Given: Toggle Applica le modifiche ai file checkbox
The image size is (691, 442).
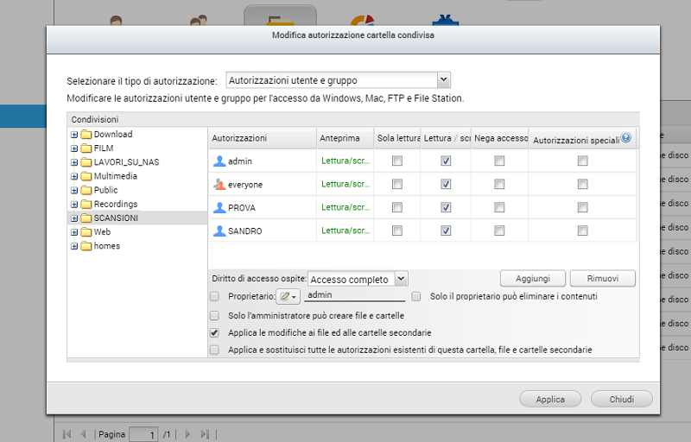Looking at the screenshot, I should point(214,332).
